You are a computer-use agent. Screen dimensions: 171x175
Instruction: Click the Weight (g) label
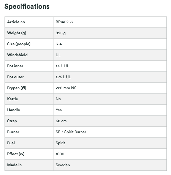17,33
